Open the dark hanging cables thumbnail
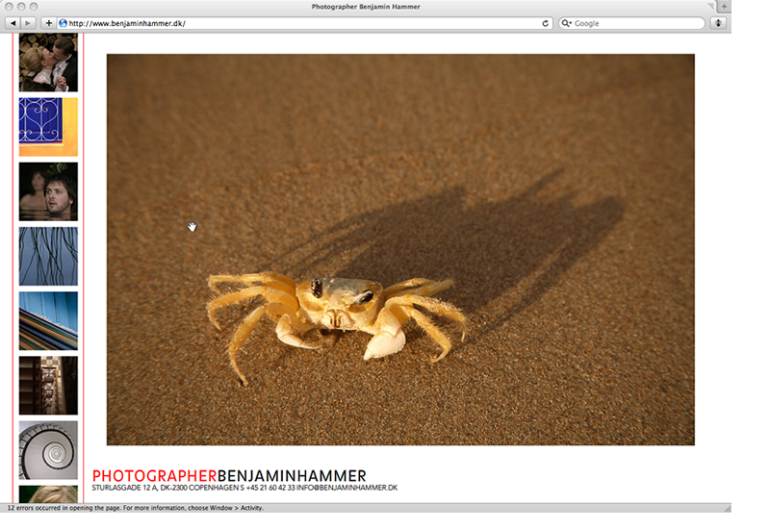770x529 pixels. [x=48, y=256]
